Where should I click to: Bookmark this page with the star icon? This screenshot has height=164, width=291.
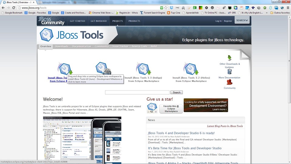coord(166,8)
